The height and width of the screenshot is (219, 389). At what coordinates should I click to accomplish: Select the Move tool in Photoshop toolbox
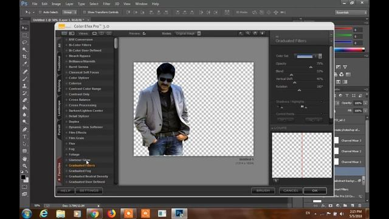tap(24, 28)
